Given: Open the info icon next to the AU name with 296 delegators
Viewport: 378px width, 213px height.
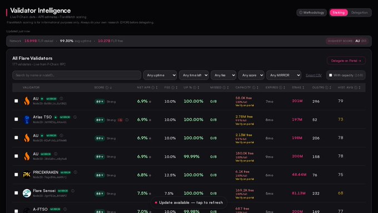Looking at the screenshot, I should click(x=62, y=98).
